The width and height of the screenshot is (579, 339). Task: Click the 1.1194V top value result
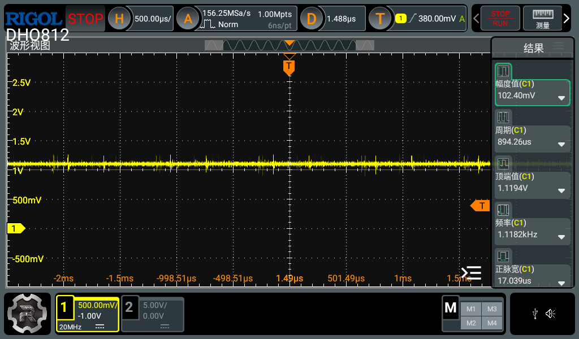(x=512, y=188)
